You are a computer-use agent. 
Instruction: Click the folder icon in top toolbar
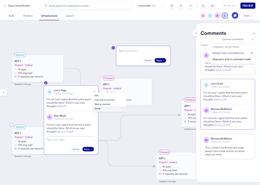click(212, 6)
